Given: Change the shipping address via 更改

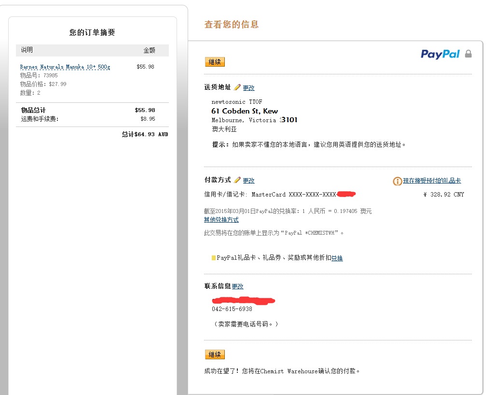Looking at the screenshot, I should point(248,88).
